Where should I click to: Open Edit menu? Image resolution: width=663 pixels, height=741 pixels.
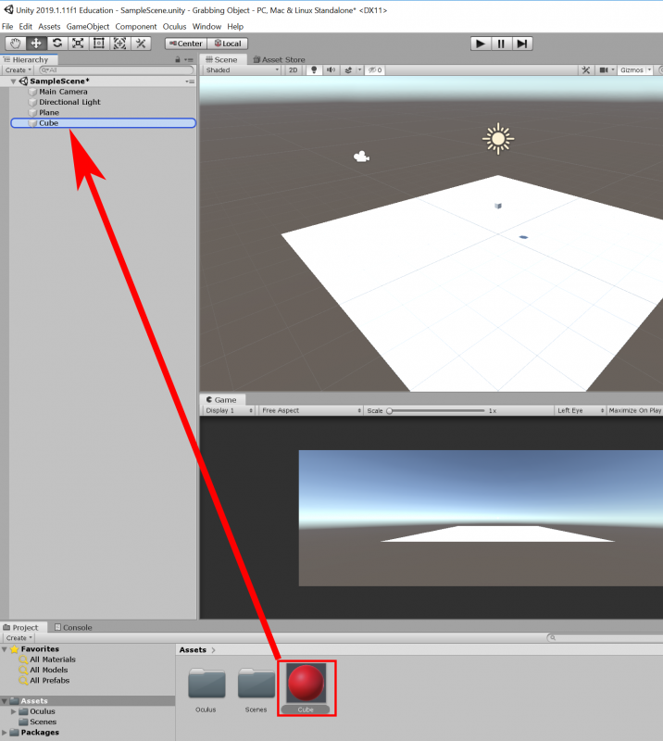tap(26, 27)
